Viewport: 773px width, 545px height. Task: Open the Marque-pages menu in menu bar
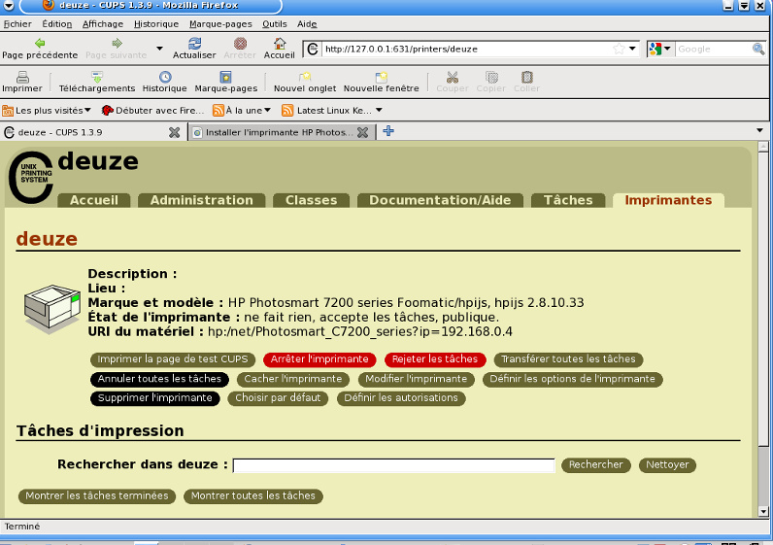[x=220, y=23]
